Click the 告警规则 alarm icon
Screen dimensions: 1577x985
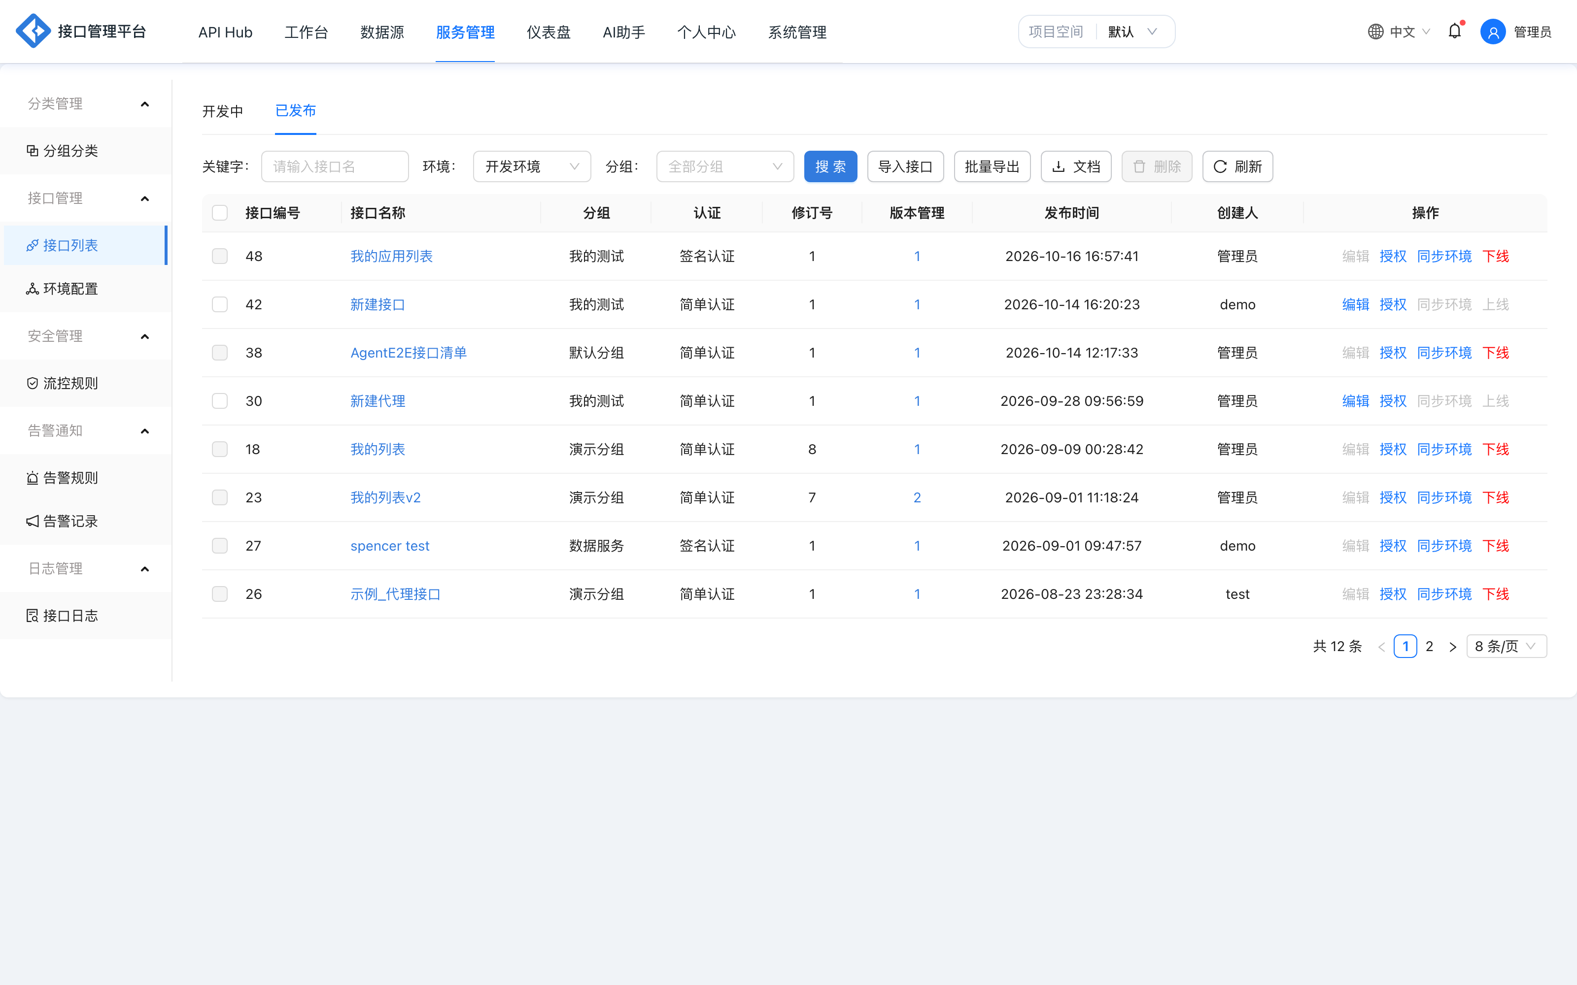click(x=32, y=478)
